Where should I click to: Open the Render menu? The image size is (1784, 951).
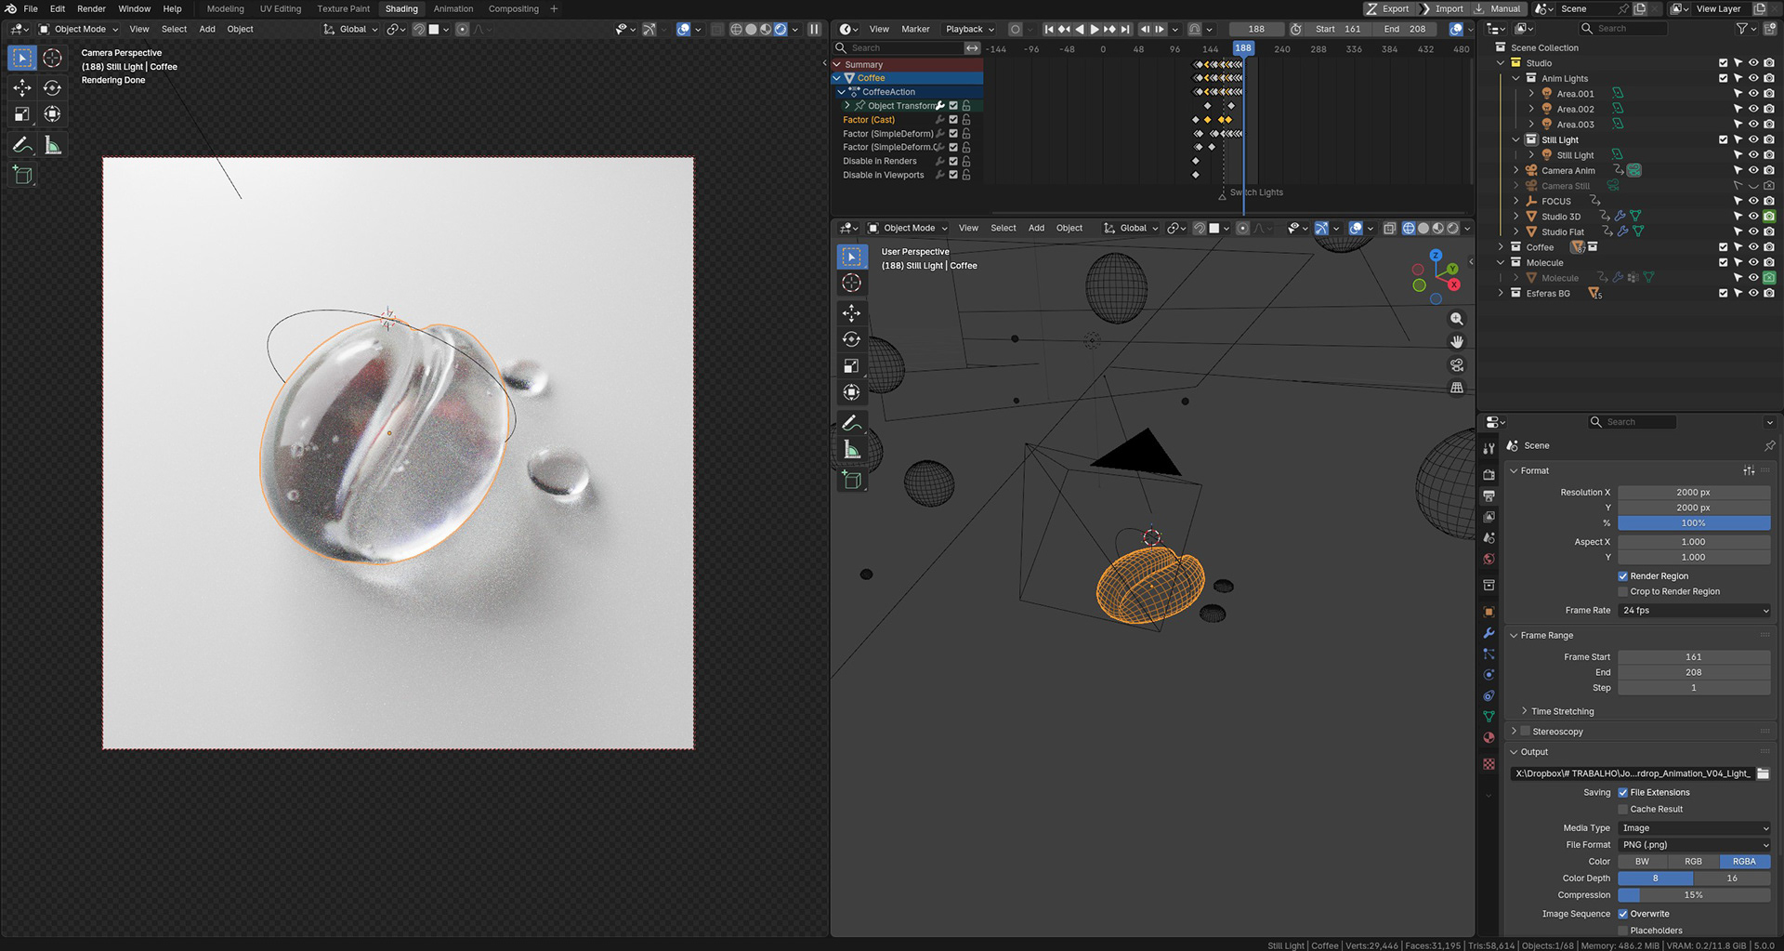[x=91, y=8]
